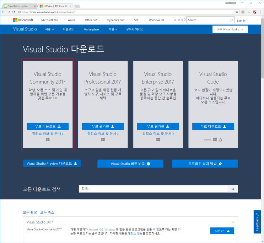
Task: Click the Windows icon under Professional 2017
Action: (x=103, y=139)
